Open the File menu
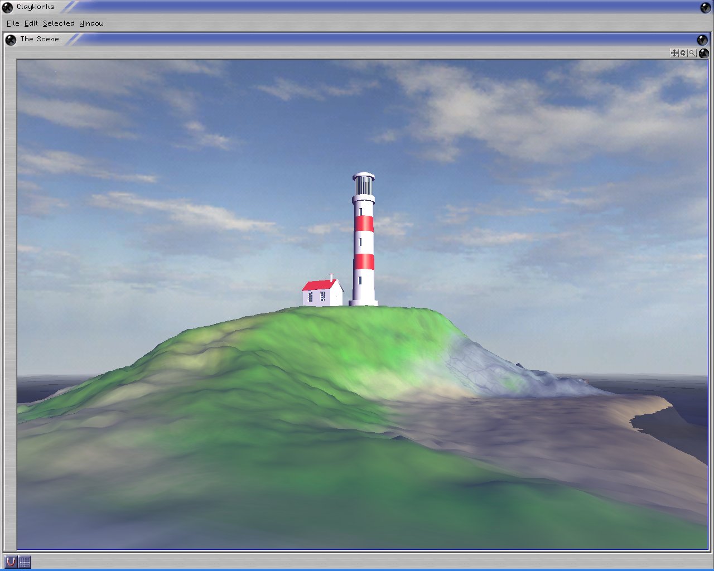714x571 pixels. (x=13, y=23)
